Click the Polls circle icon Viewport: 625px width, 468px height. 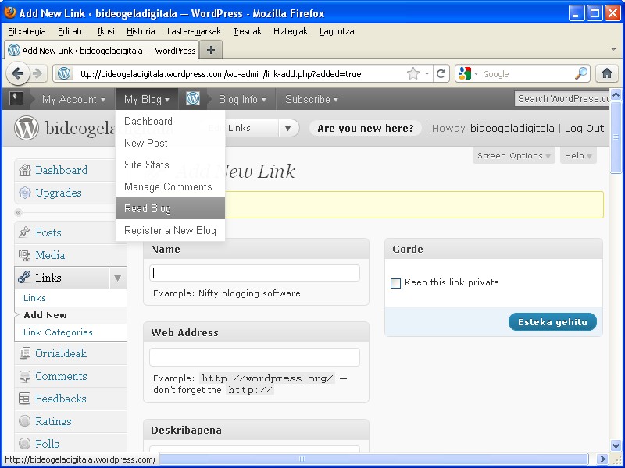click(25, 443)
